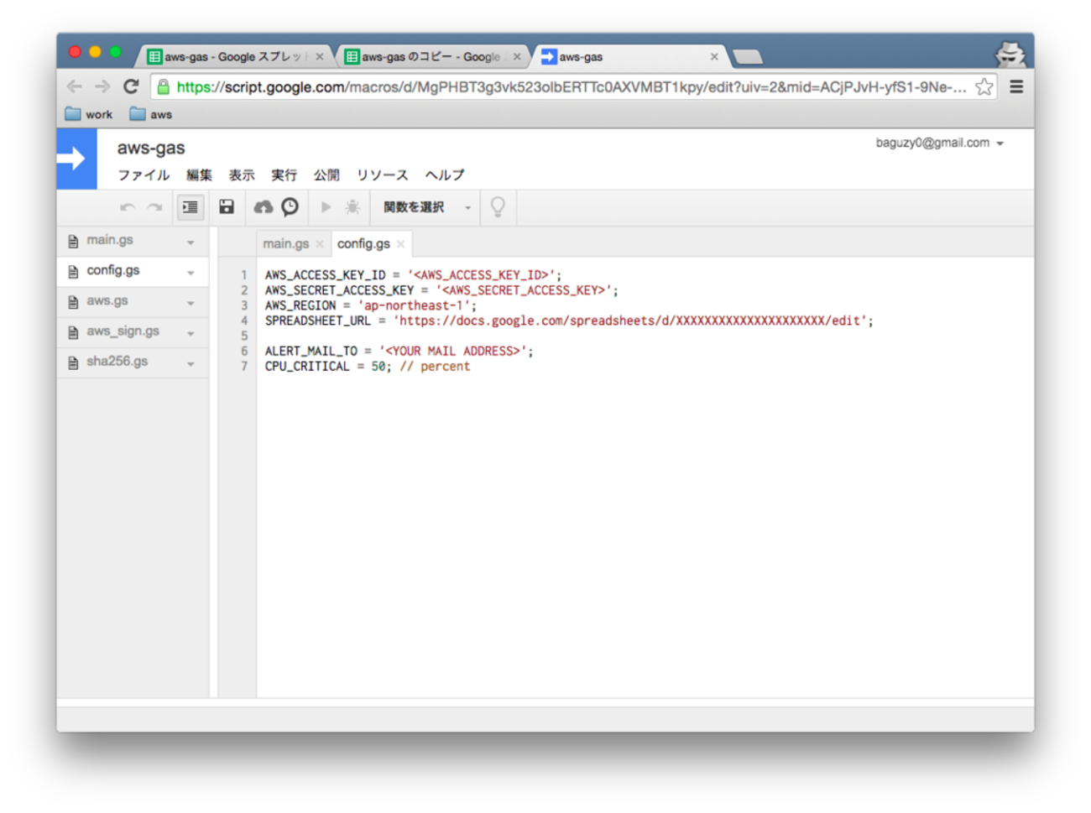
Task: Close the config.gs editor tab
Action: [x=401, y=244]
